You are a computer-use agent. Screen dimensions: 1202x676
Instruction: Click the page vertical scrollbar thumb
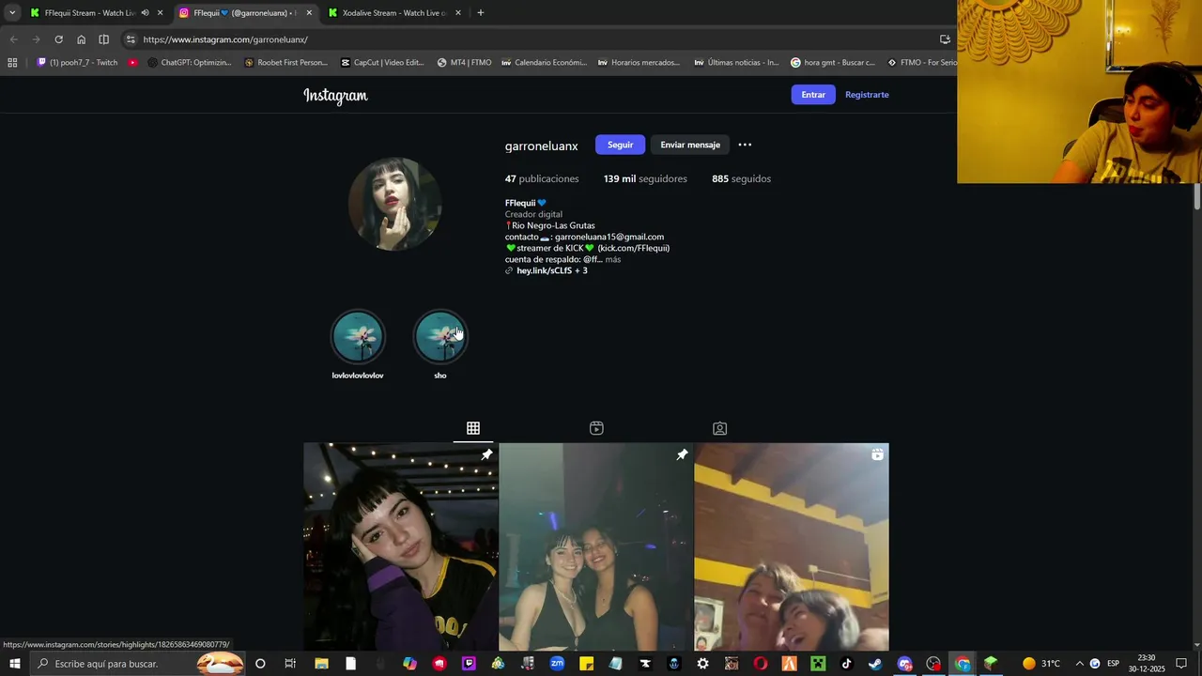(x=1197, y=197)
